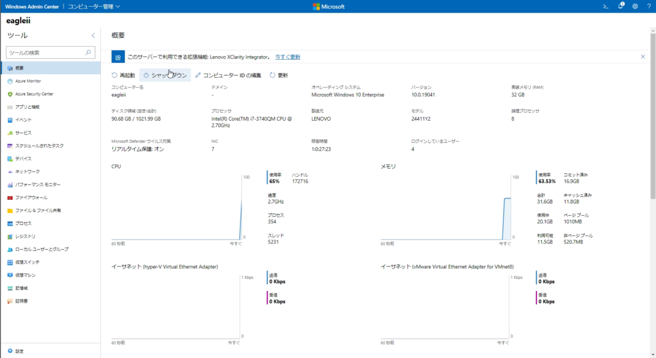Click the hyper-V Virtual Ethernet Adapter heading
Viewport: 656px width, 358px height.
coord(165,267)
